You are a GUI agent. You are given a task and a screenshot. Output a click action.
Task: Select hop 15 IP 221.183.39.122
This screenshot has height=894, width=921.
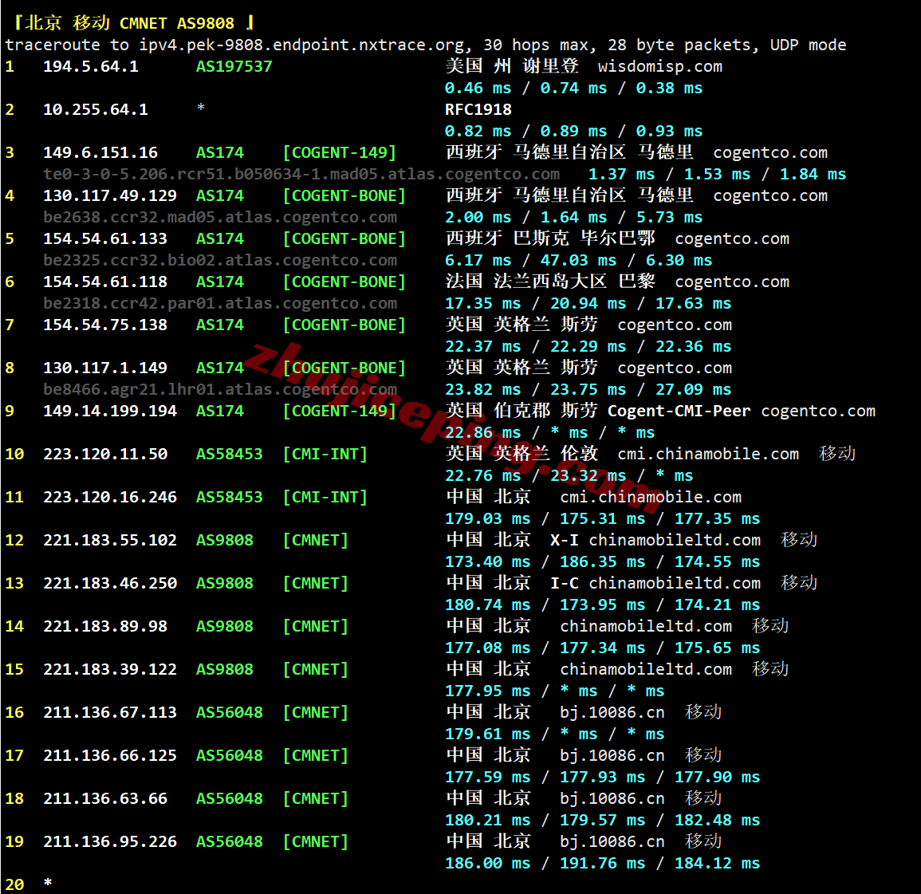110,670
